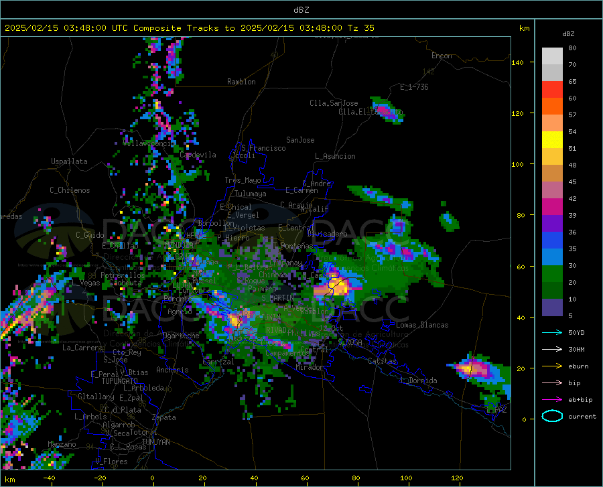The width and height of the screenshot is (603, 487).
Task: Click the 'C_Guido' map label
Action: [90, 235]
